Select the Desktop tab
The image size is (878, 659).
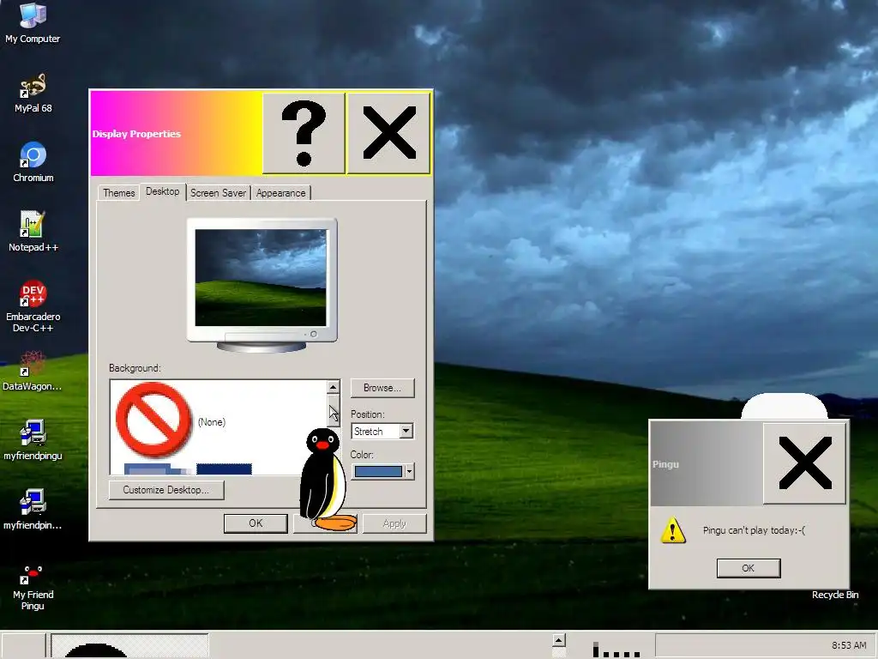pos(162,191)
